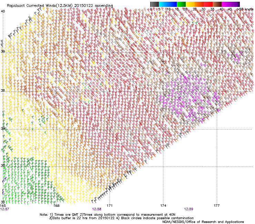255x224 pixels.
Task: Click the green 15-20 knots legend swatch
Action: [181, 4]
